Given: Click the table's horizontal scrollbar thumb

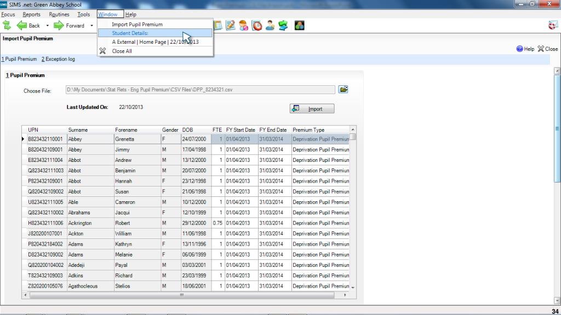Looking at the screenshot, I should point(182,295).
